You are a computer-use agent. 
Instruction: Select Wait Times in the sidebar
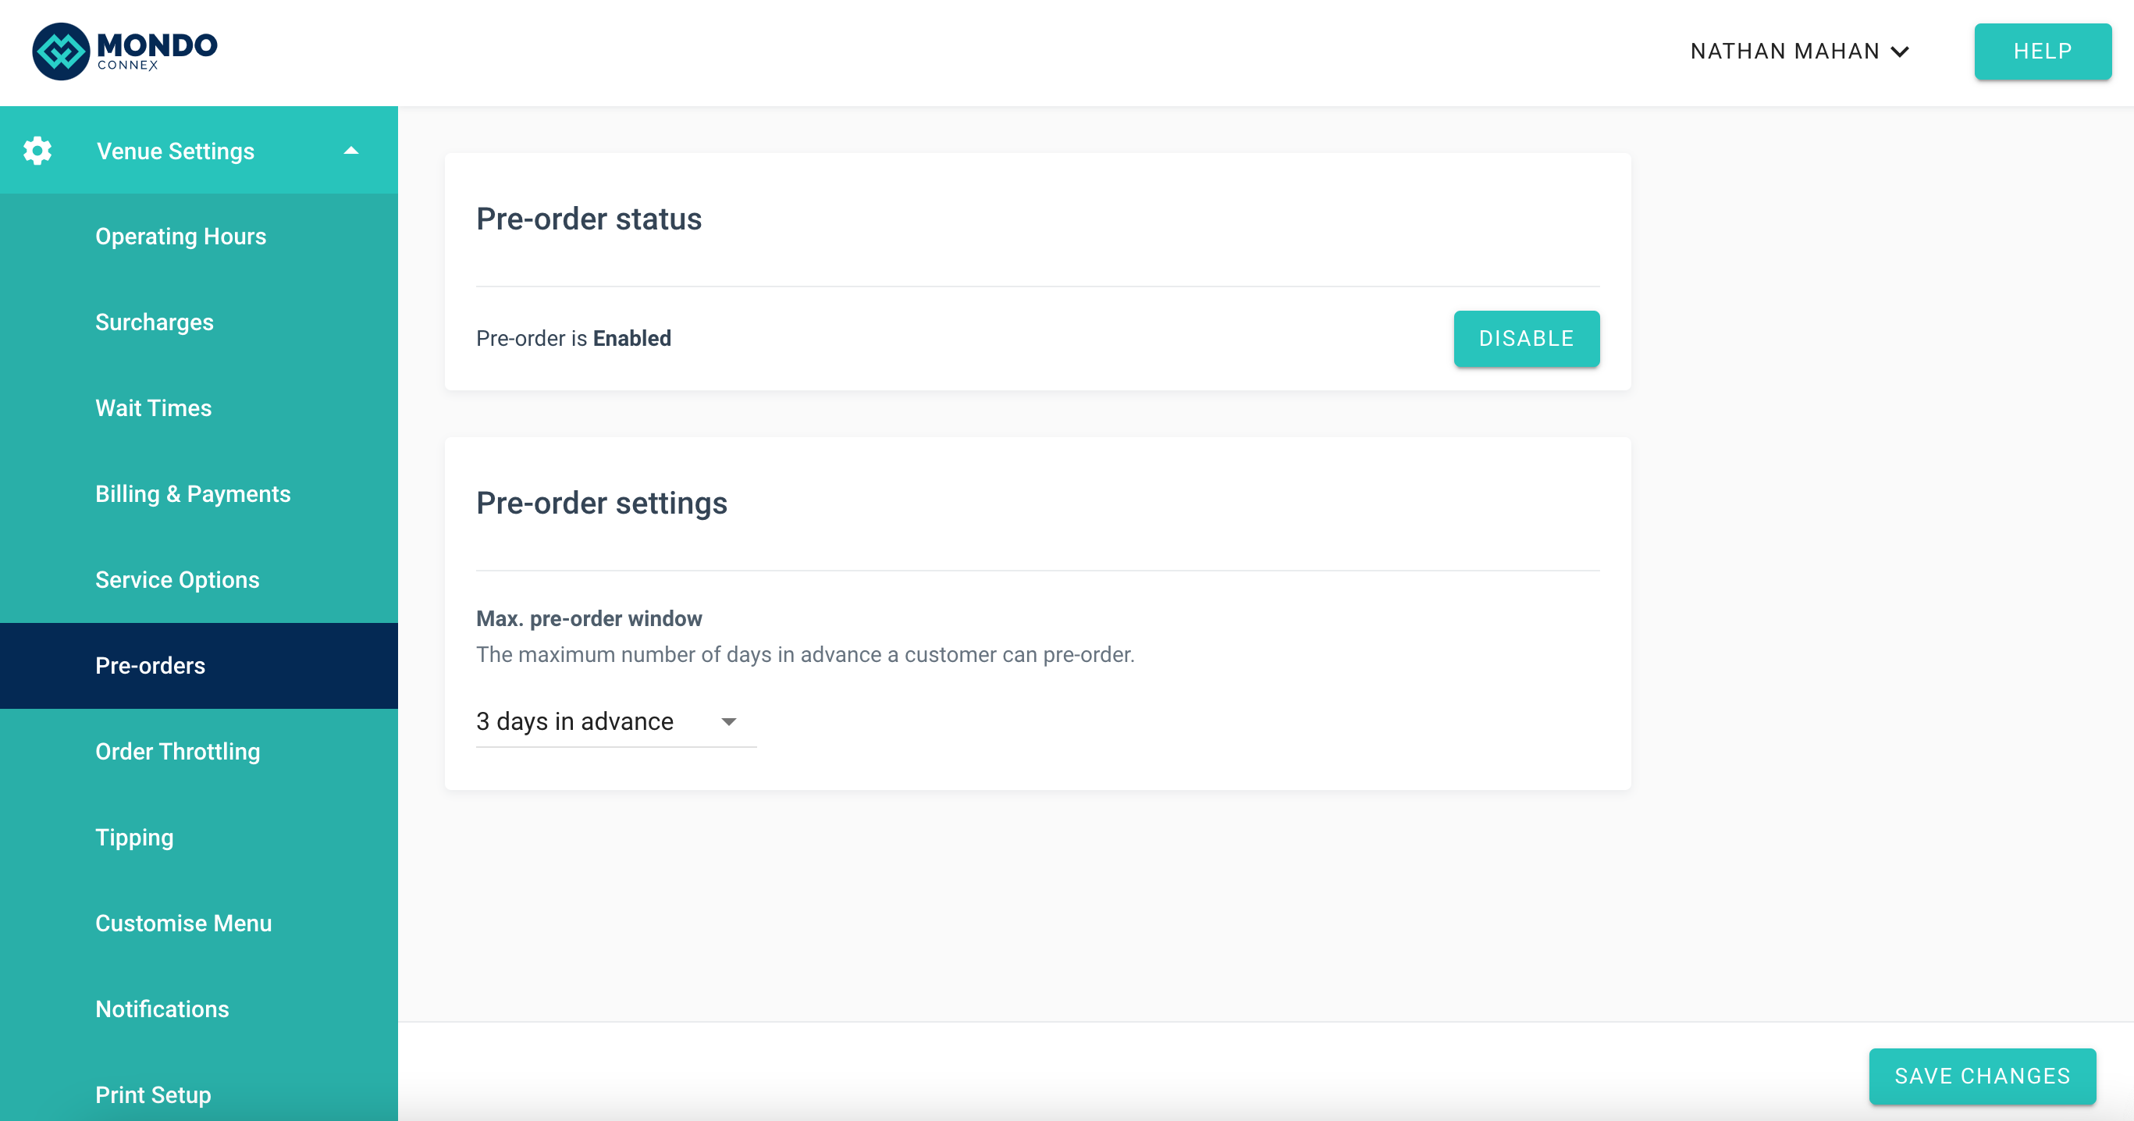pyautogui.click(x=153, y=407)
